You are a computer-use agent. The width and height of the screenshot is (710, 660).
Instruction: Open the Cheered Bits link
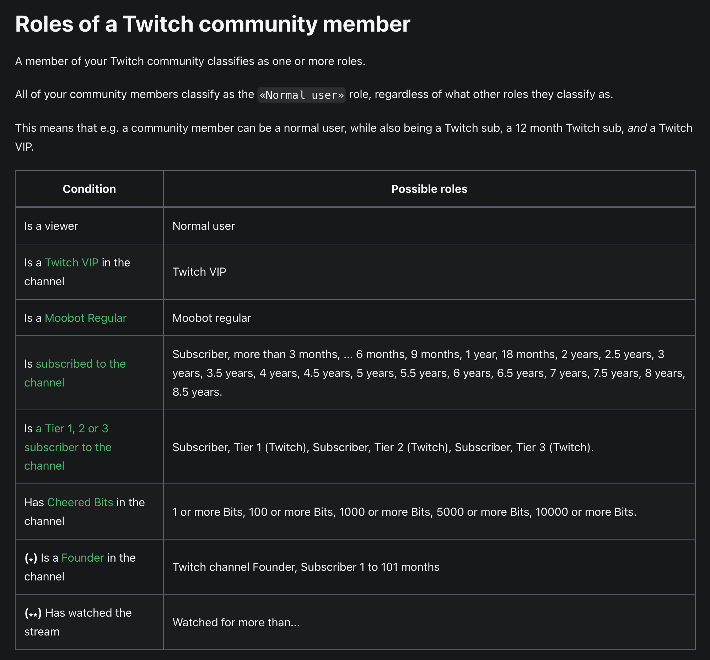pos(80,502)
